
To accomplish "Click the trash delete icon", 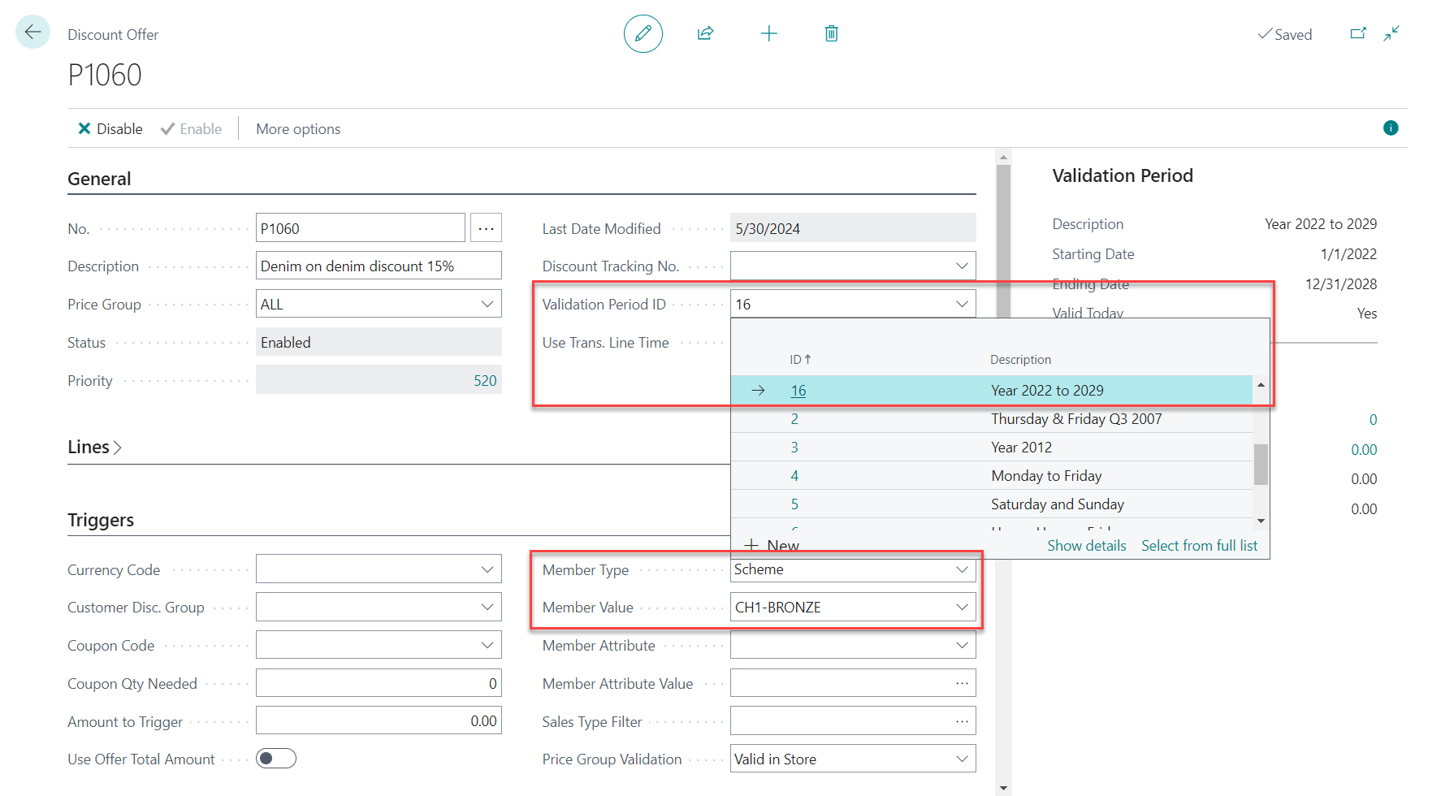I will 831,33.
